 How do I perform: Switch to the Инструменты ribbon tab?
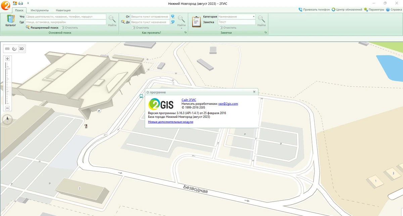40,10
